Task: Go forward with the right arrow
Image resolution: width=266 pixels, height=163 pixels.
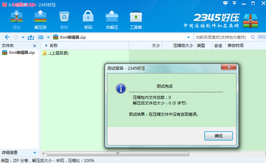Action: pos(16,37)
